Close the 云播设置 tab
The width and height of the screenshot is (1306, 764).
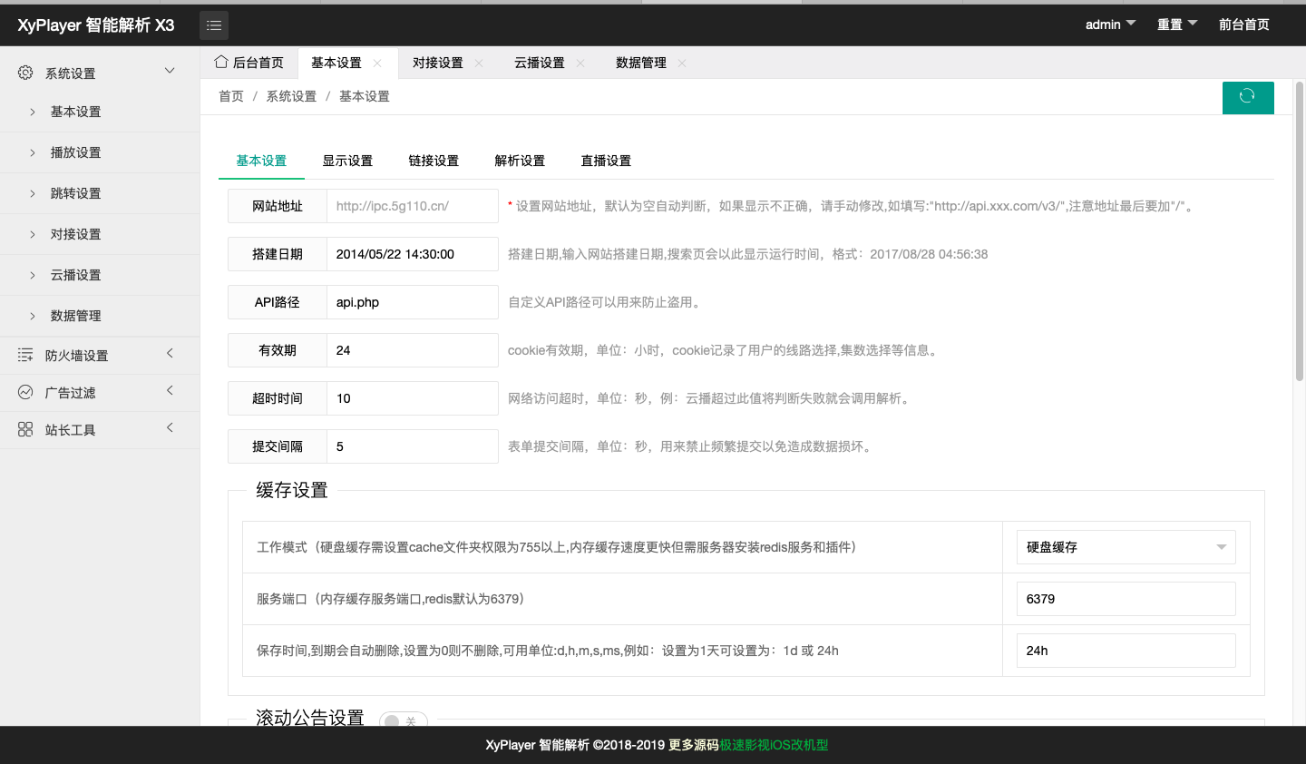[580, 64]
